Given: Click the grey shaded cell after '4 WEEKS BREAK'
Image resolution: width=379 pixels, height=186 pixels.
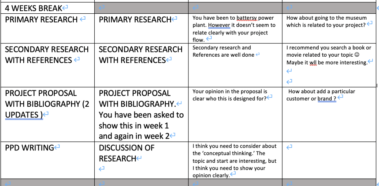Looking at the screenshot, I should point(141,8).
